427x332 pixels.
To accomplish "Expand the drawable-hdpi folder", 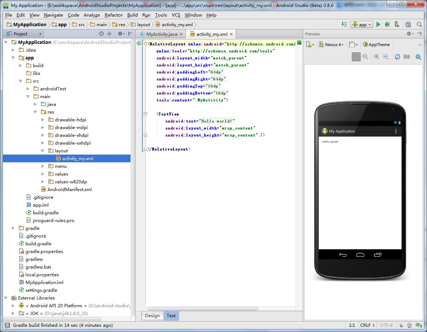I will 43,120.
